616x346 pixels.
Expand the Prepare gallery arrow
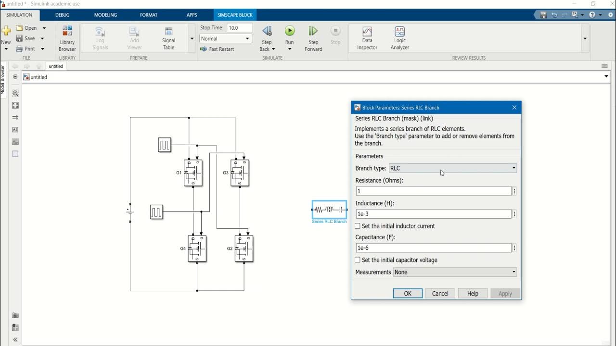[192, 38]
